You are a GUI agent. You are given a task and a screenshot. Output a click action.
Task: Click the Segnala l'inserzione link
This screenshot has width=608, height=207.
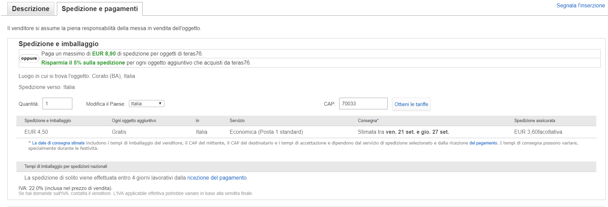coord(581,6)
